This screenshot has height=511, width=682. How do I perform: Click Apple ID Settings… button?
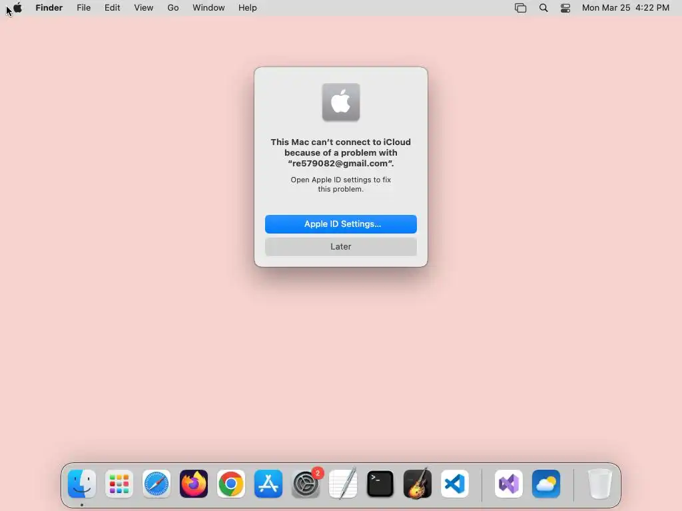click(340, 224)
